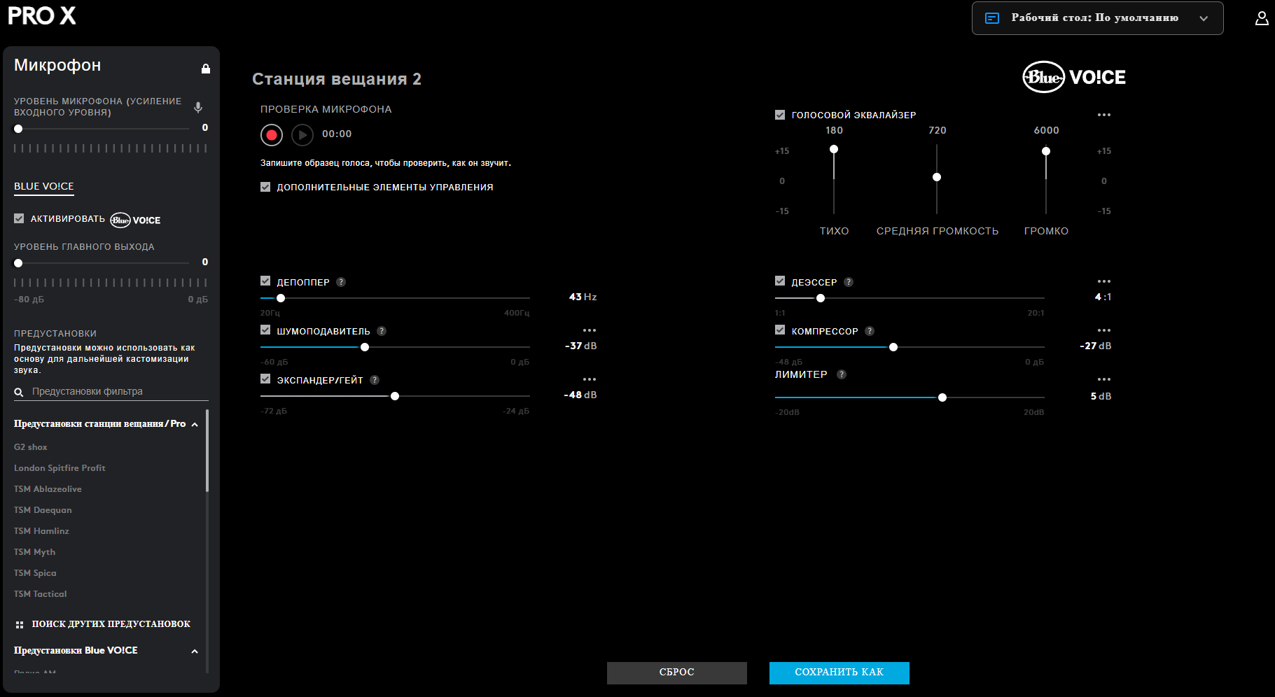Click the microphone mute icon
This screenshot has width=1275, height=697.
(x=198, y=107)
